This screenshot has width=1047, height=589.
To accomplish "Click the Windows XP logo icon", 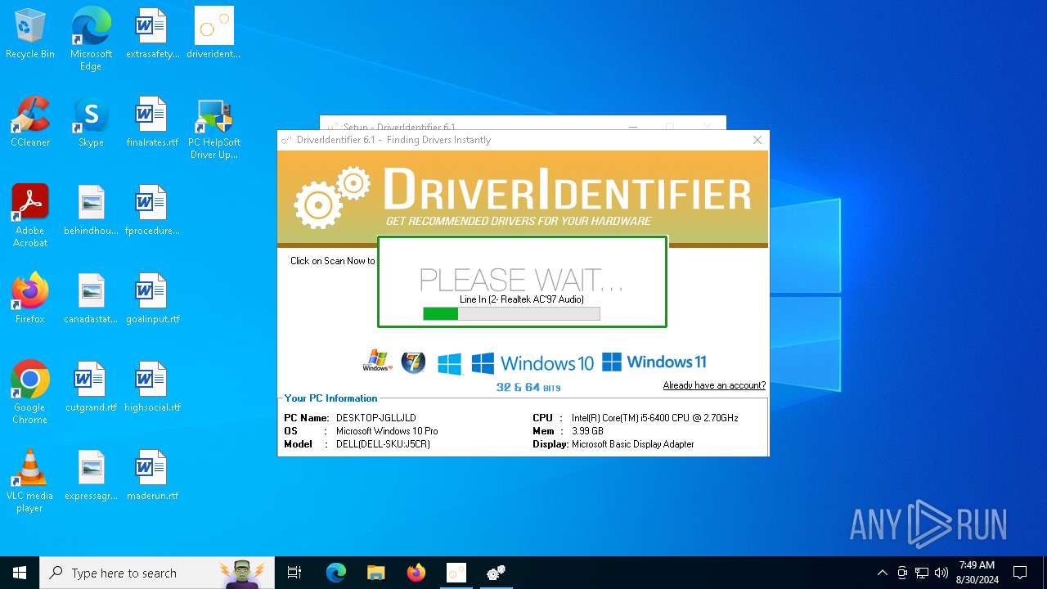I will click(x=377, y=362).
